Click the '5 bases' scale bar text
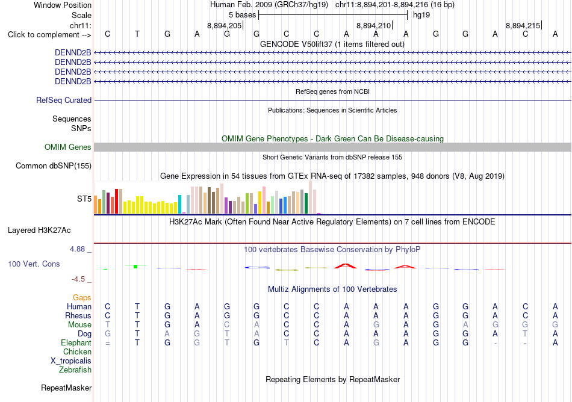The height and width of the screenshot is (402, 572). tap(242, 15)
